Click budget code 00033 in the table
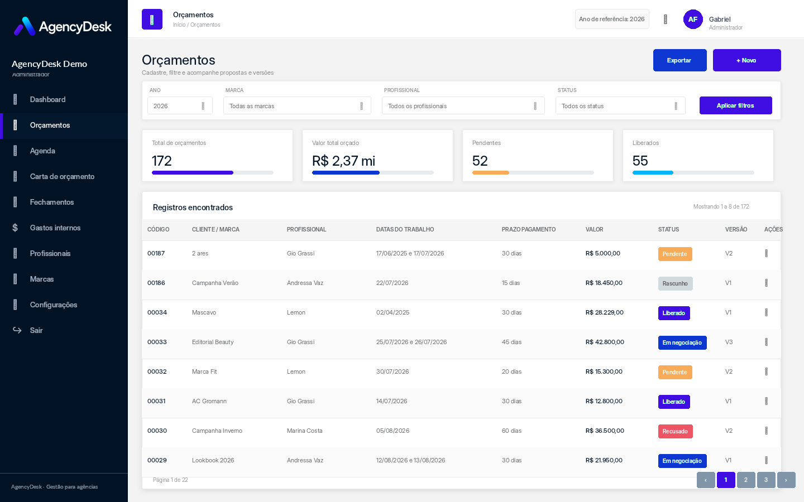The width and height of the screenshot is (804, 502). pyautogui.click(x=157, y=342)
